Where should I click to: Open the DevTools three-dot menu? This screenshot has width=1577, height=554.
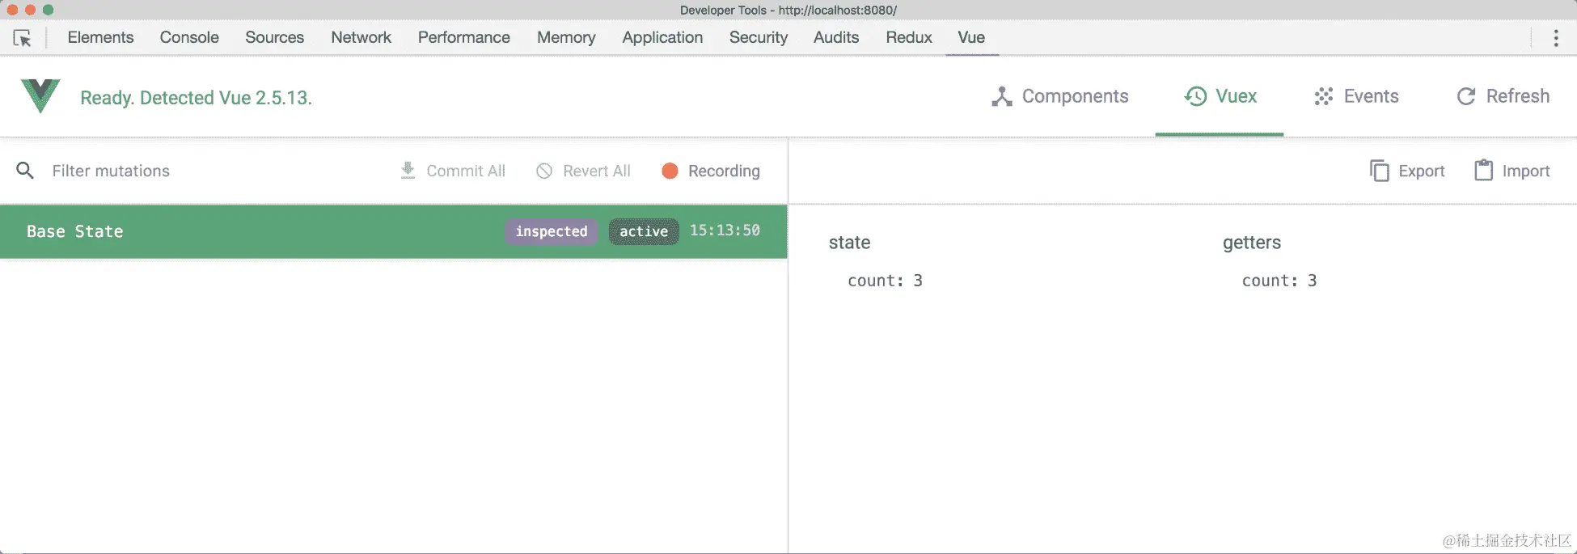point(1555,38)
